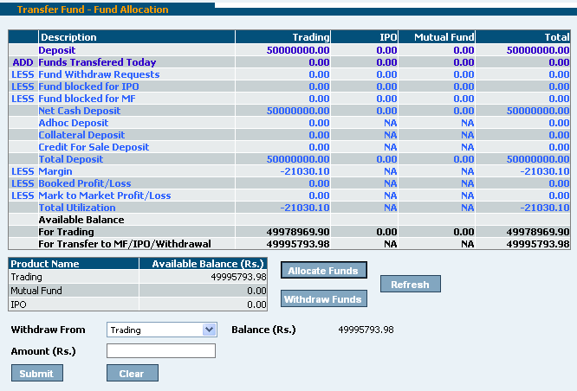Click the Transfer Fund - Fund Allocation title

click(93, 10)
